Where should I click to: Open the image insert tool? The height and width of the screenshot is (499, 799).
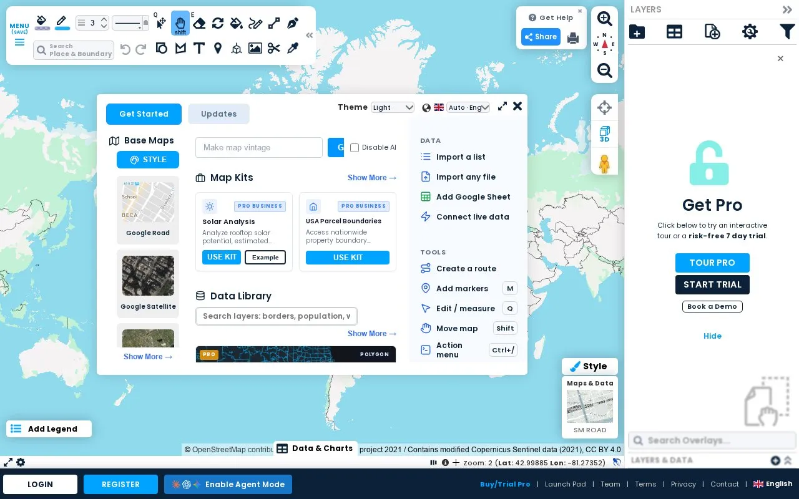click(x=255, y=48)
